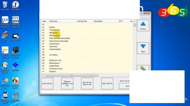Select the 01 Engine row
Viewport: 190px width, 106px height.
pyautogui.click(x=87, y=27)
